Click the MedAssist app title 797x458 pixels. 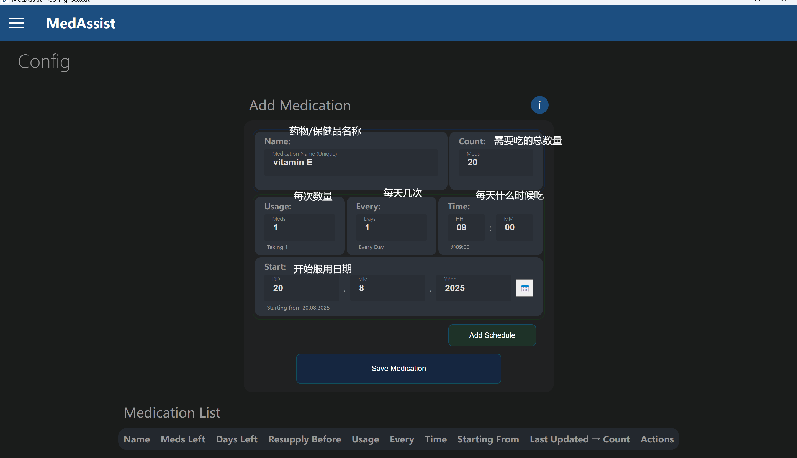coord(81,23)
